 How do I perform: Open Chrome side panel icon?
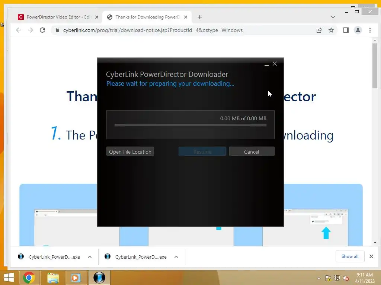tap(346, 30)
